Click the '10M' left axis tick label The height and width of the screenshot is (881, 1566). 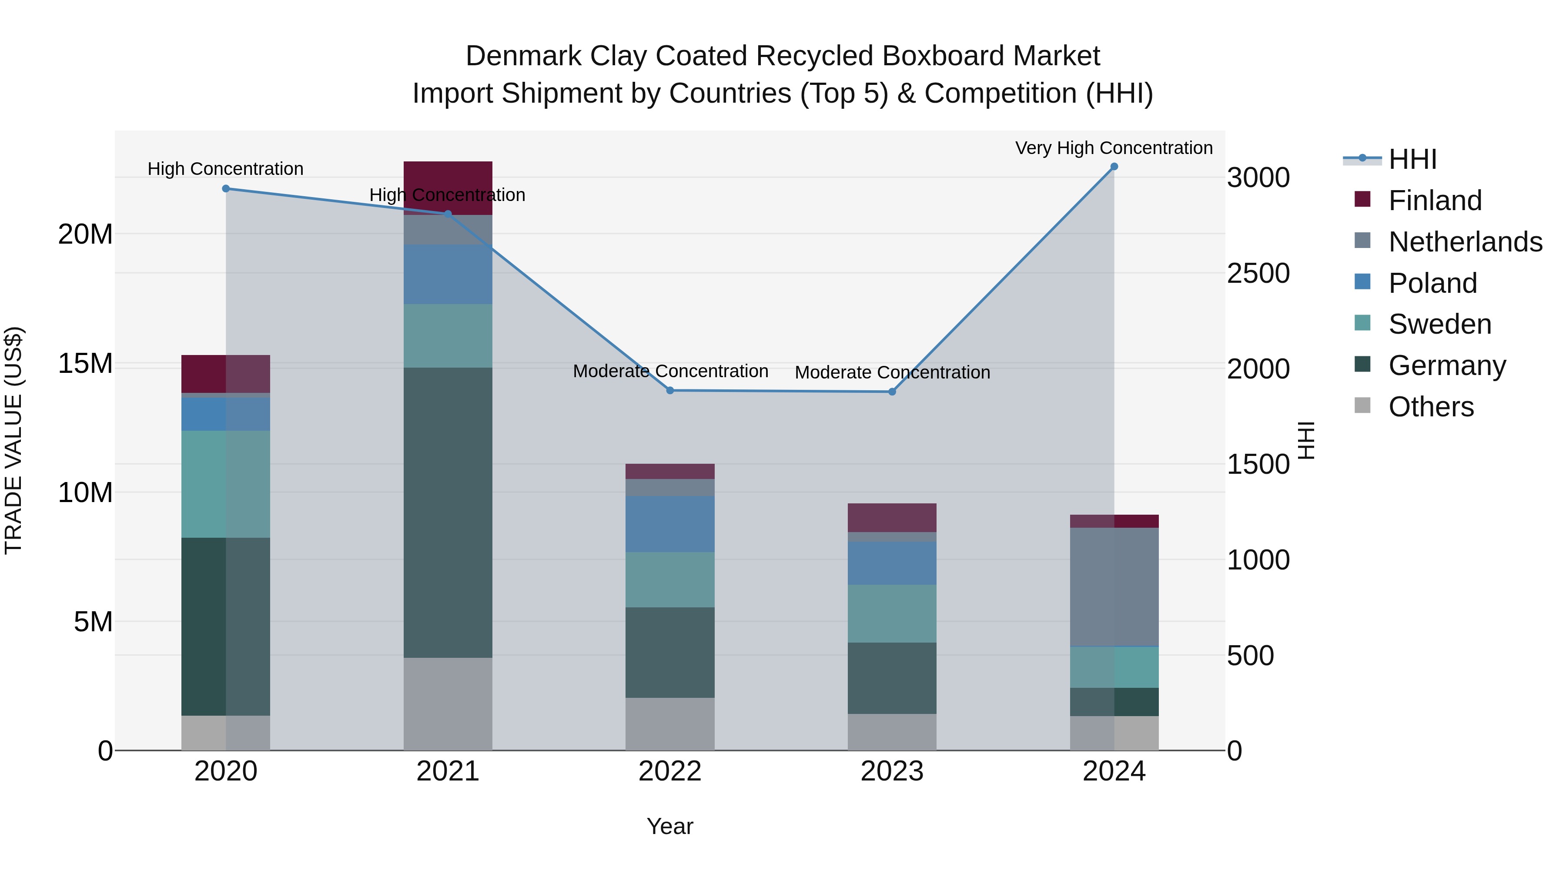(x=85, y=492)
